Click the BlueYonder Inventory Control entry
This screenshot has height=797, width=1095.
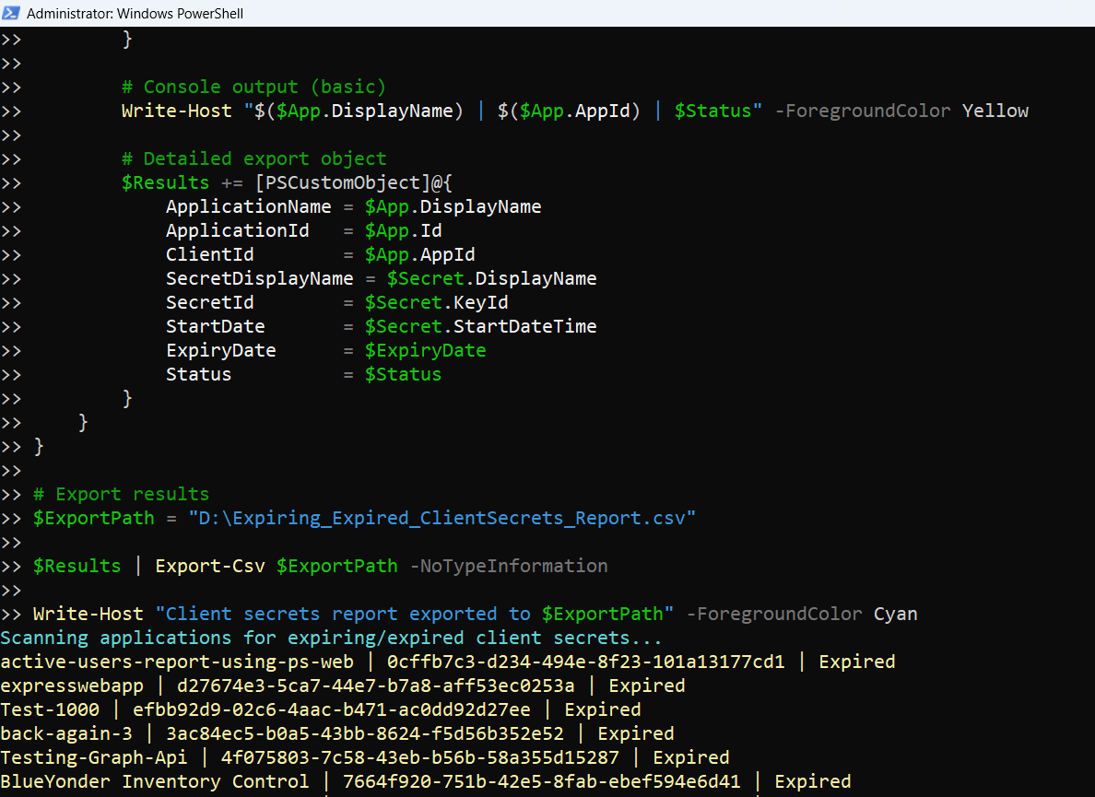pyautogui.click(x=154, y=781)
